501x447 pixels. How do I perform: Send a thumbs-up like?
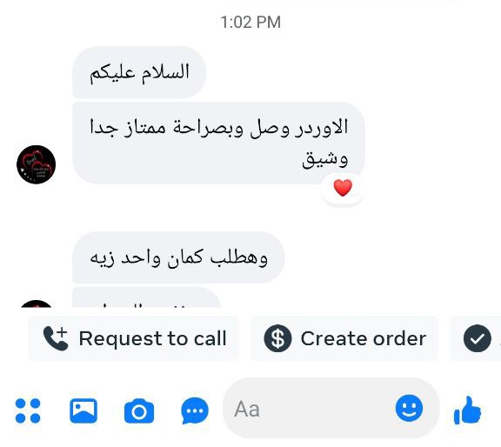click(x=467, y=410)
